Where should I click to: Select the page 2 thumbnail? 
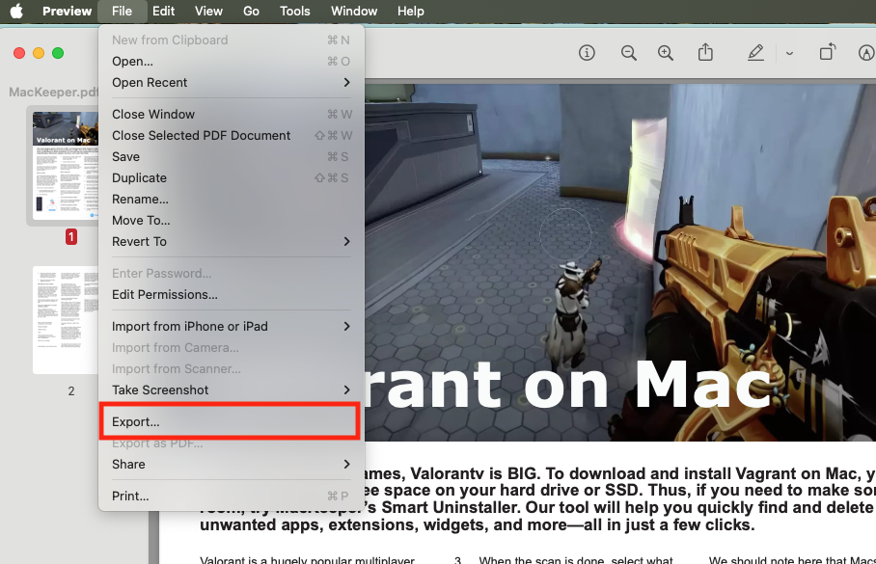(x=66, y=320)
